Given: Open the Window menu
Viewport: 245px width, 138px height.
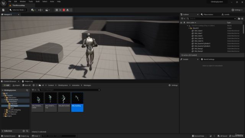Looking at the screenshot, I should point(23,2).
